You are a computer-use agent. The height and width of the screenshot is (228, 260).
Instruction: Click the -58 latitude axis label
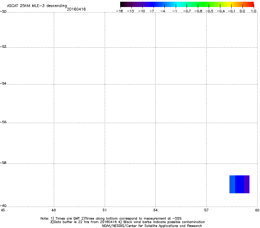(x=3, y=163)
